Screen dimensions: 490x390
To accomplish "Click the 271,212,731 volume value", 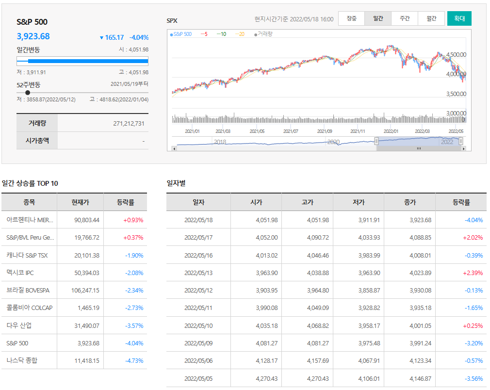I will coord(129,123).
